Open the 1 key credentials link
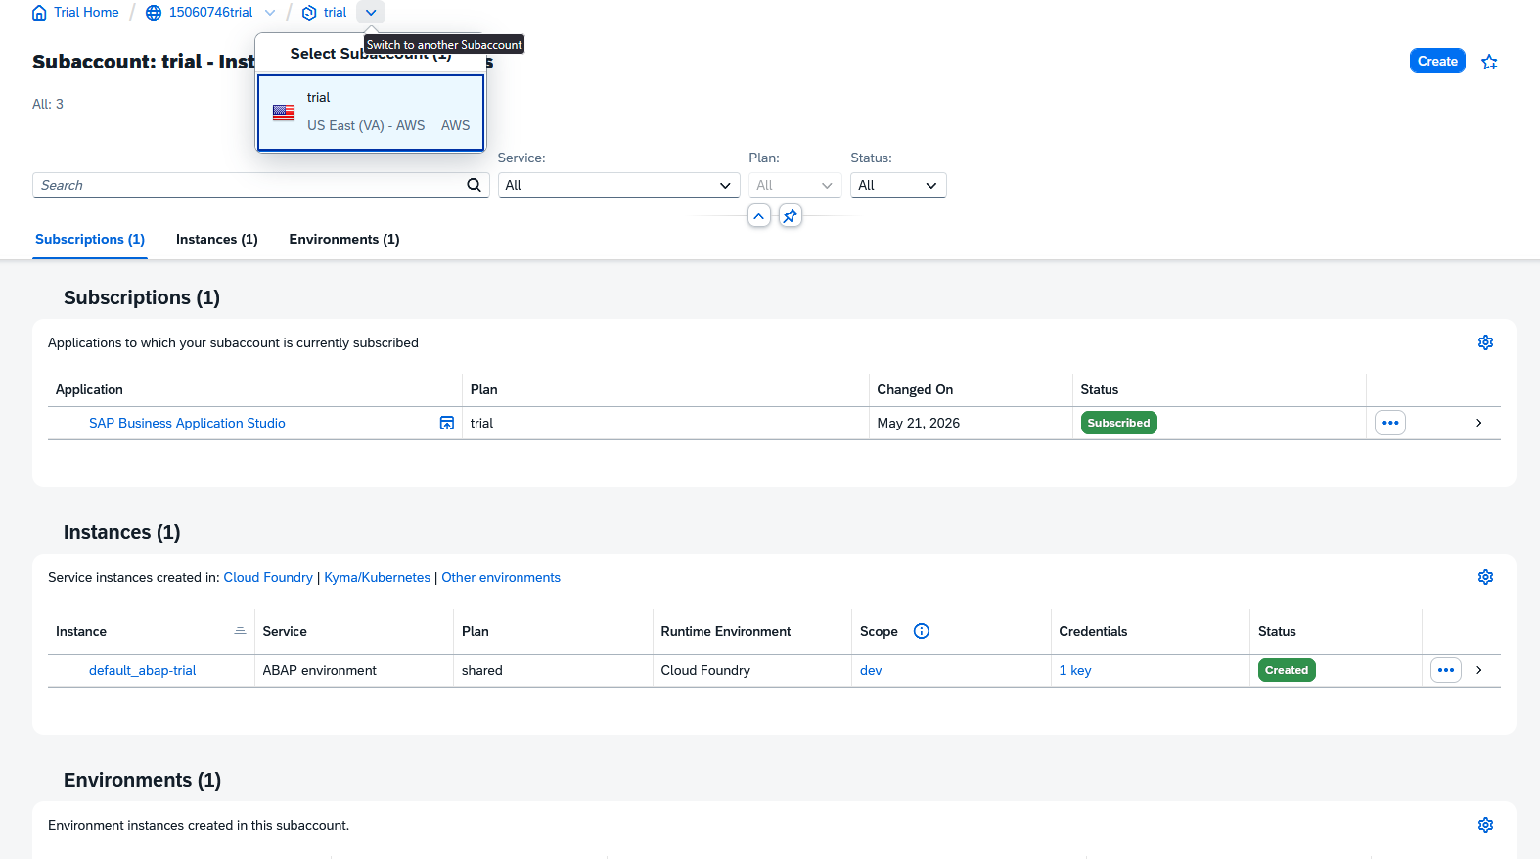This screenshot has width=1540, height=859. point(1075,670)
